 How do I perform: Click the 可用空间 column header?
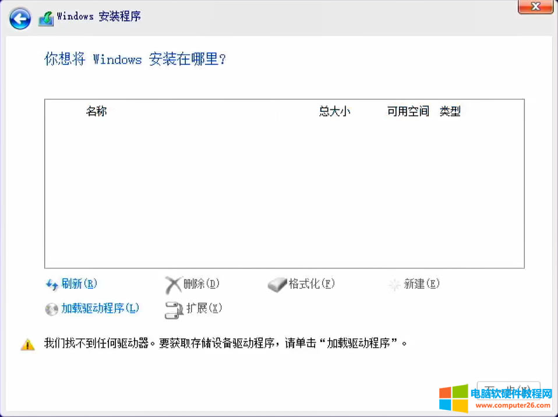408,111
